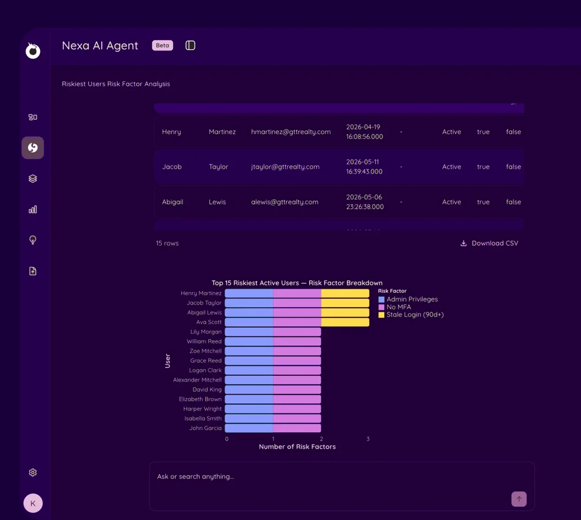
Task: Click the Lewis last name cell
Action: click(217, 202)
